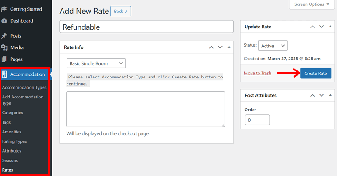Open Rates submenu item
The image size is (337, 176).
pos(8,170)
